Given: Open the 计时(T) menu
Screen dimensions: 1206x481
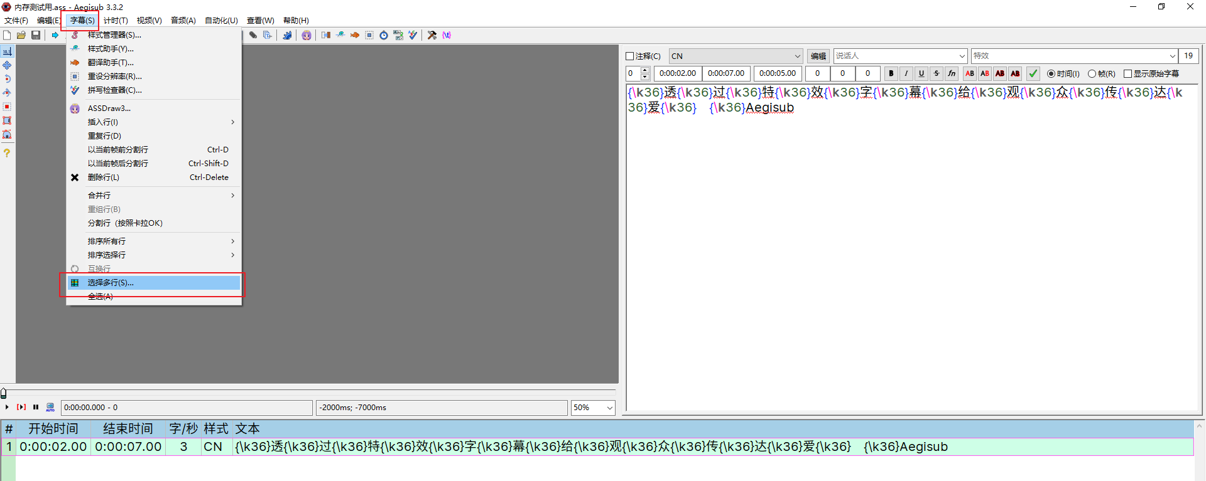Looking at the screenshot, I should [116, 21].
